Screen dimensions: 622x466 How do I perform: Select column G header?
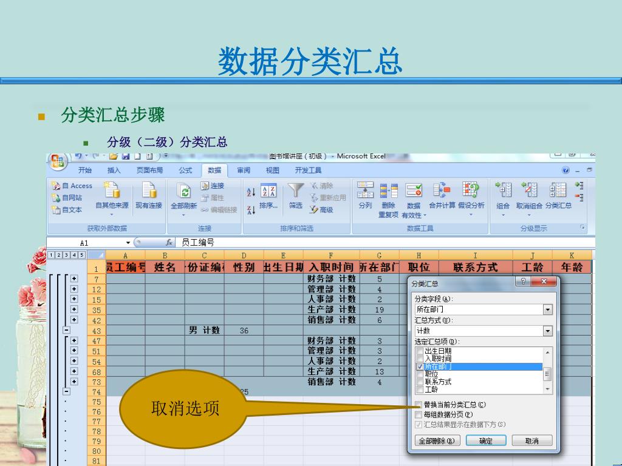click(379, 255)
